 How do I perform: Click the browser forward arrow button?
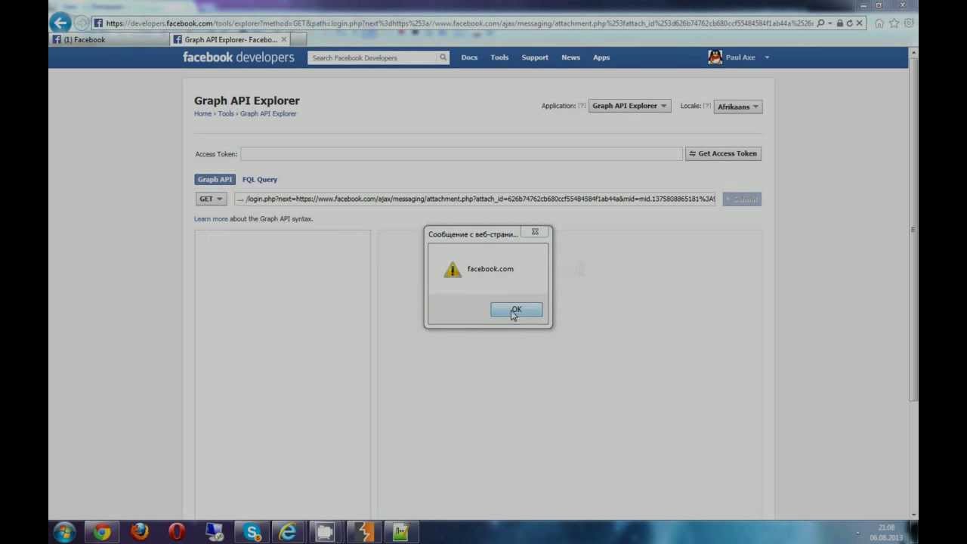(82, 23)
